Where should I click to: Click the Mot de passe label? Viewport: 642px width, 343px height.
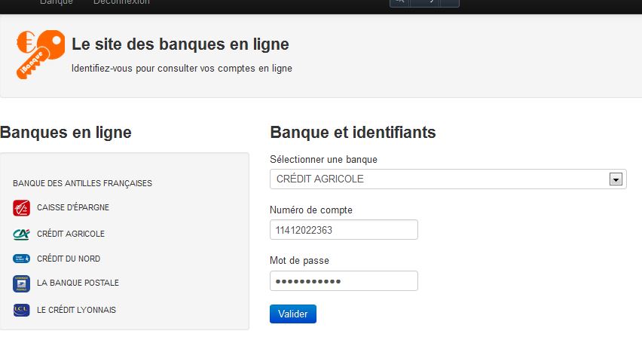(299, 261)
